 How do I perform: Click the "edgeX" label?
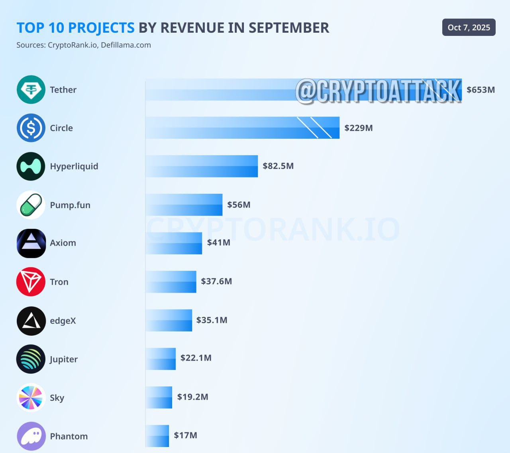click(63, 321)
